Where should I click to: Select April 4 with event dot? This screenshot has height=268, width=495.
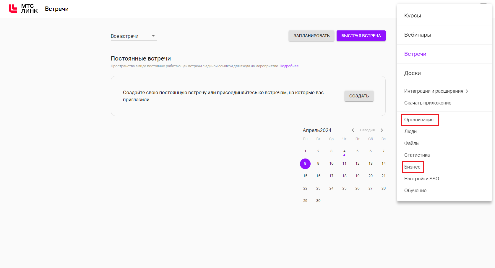tap(344, 151)
